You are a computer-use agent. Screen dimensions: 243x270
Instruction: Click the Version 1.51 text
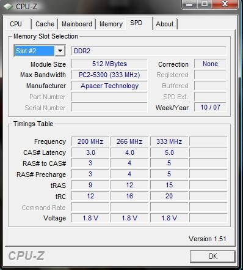tap(208, 239)
